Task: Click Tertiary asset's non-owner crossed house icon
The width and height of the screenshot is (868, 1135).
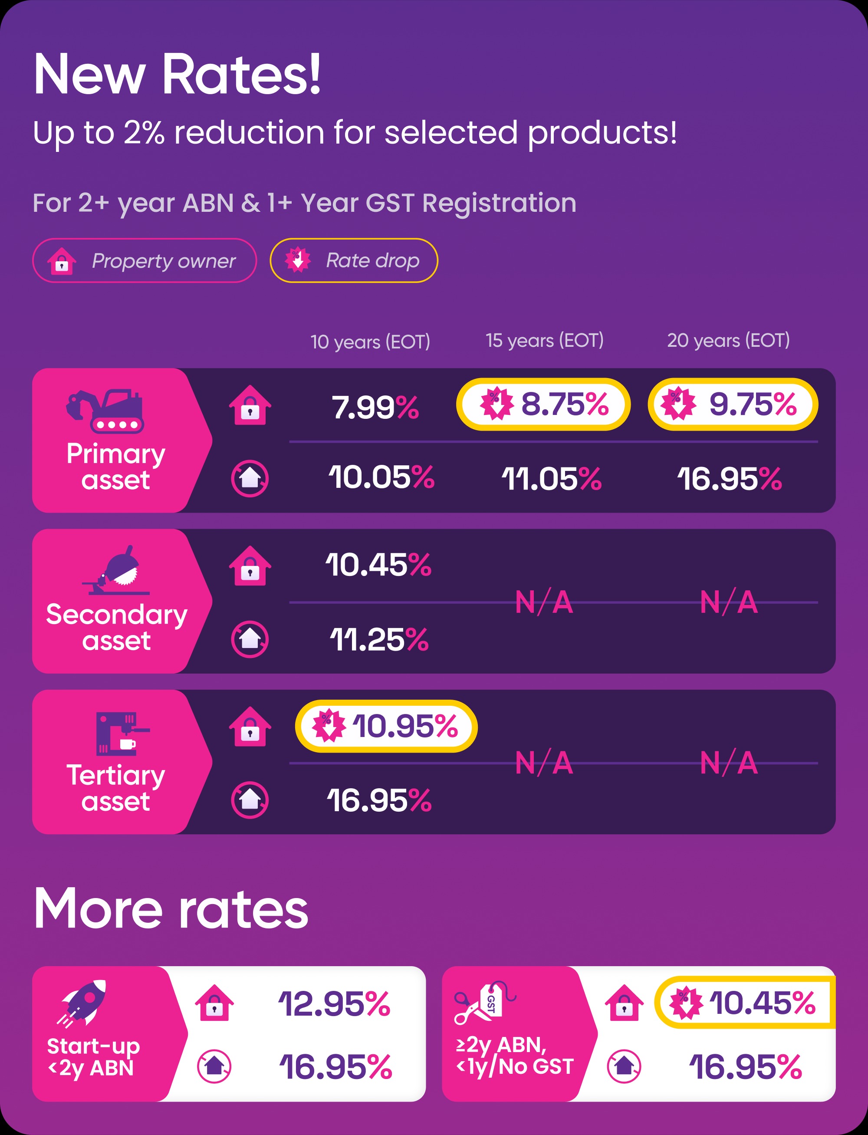Action: coord(250,800)
